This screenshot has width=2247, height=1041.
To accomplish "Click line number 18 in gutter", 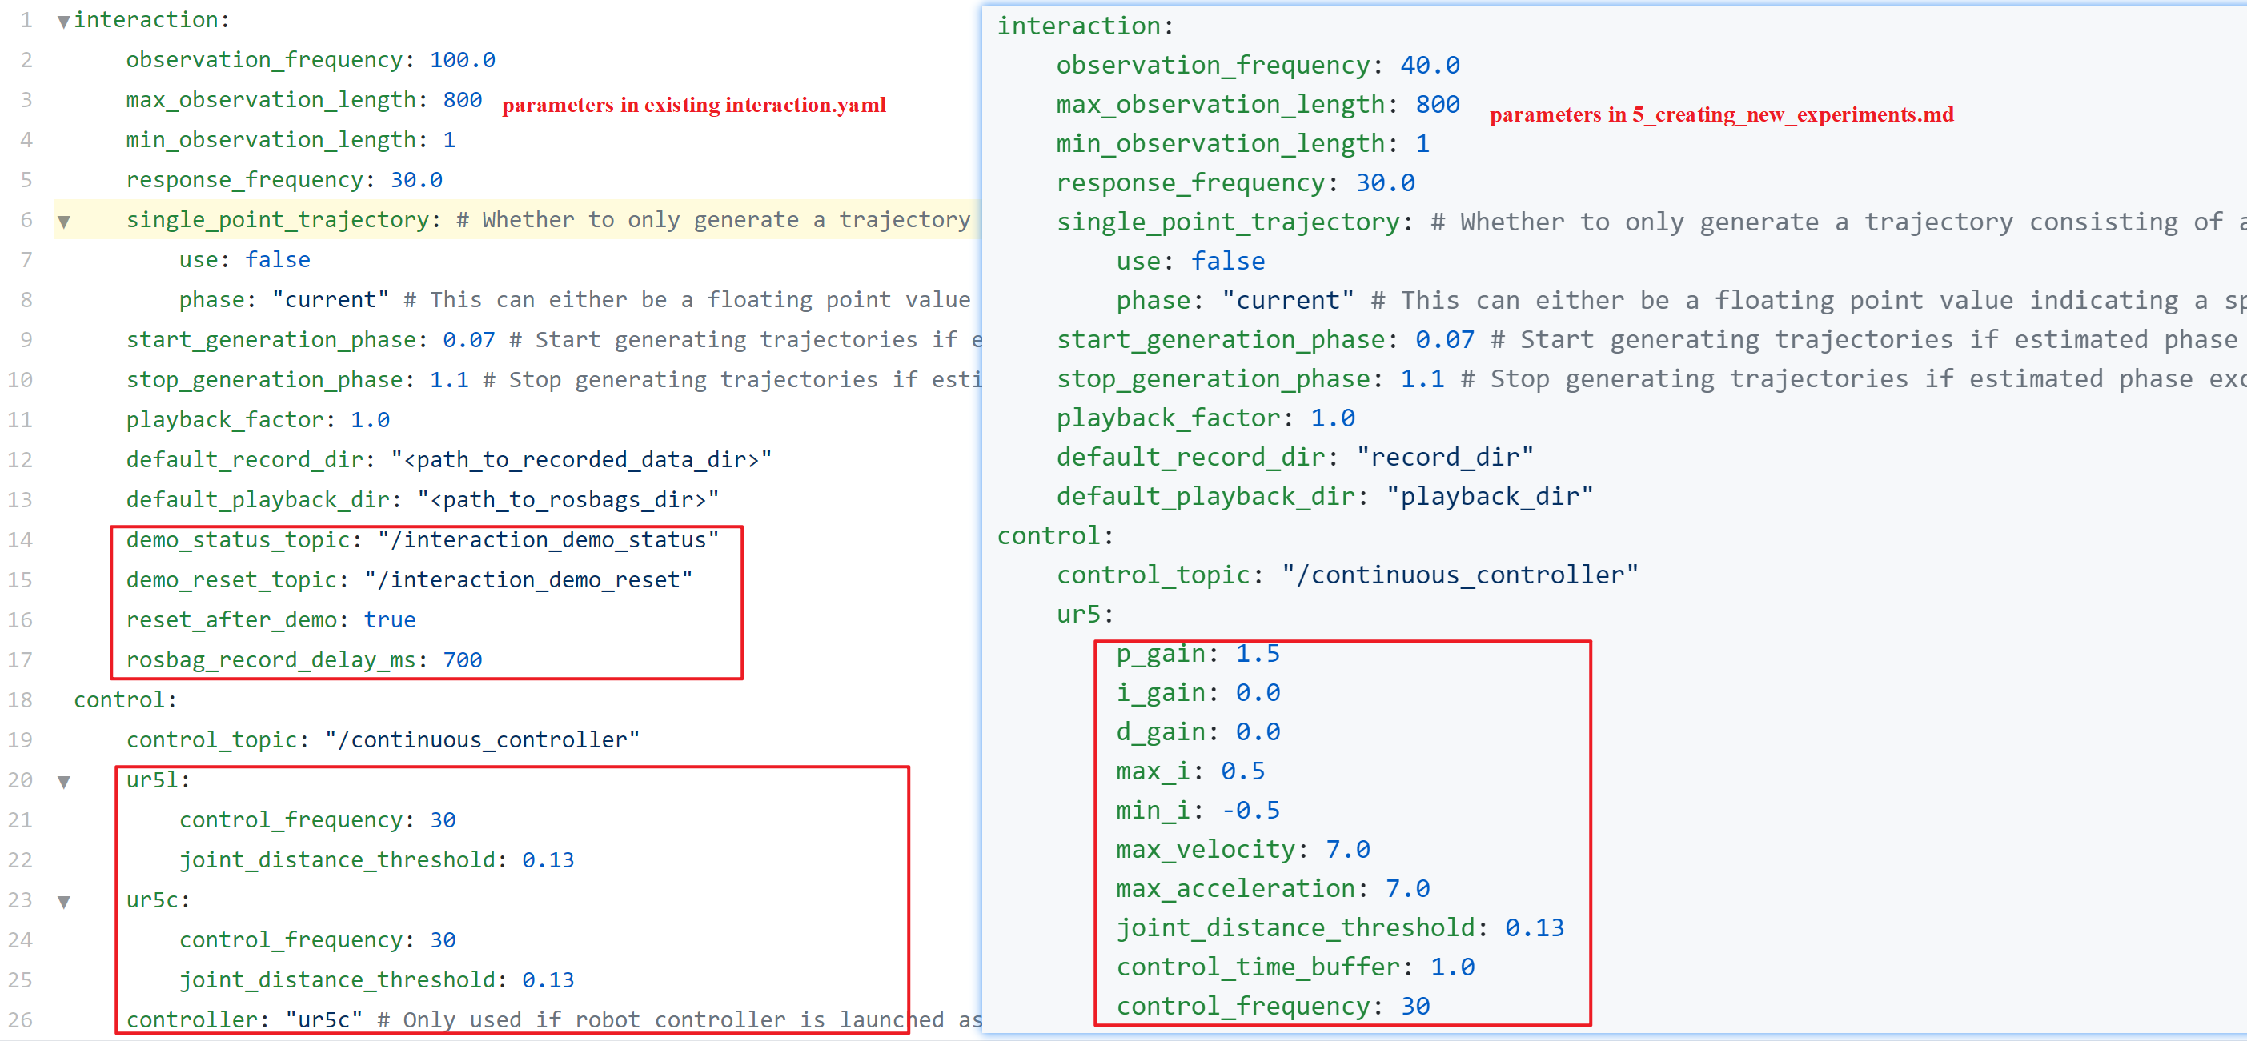I will pos(20,699).
